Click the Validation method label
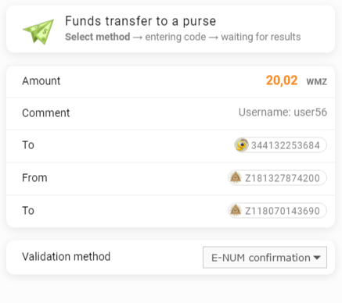The width and height of the screenshot is (342, 303). [x=67, y=257]
